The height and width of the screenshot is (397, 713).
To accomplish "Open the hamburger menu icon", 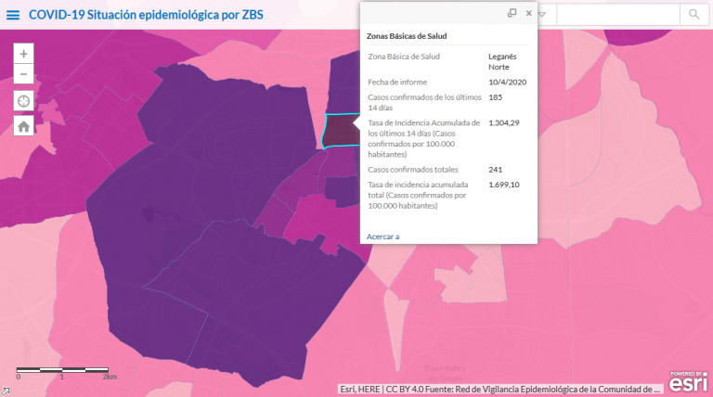I will tap(13, 15).
